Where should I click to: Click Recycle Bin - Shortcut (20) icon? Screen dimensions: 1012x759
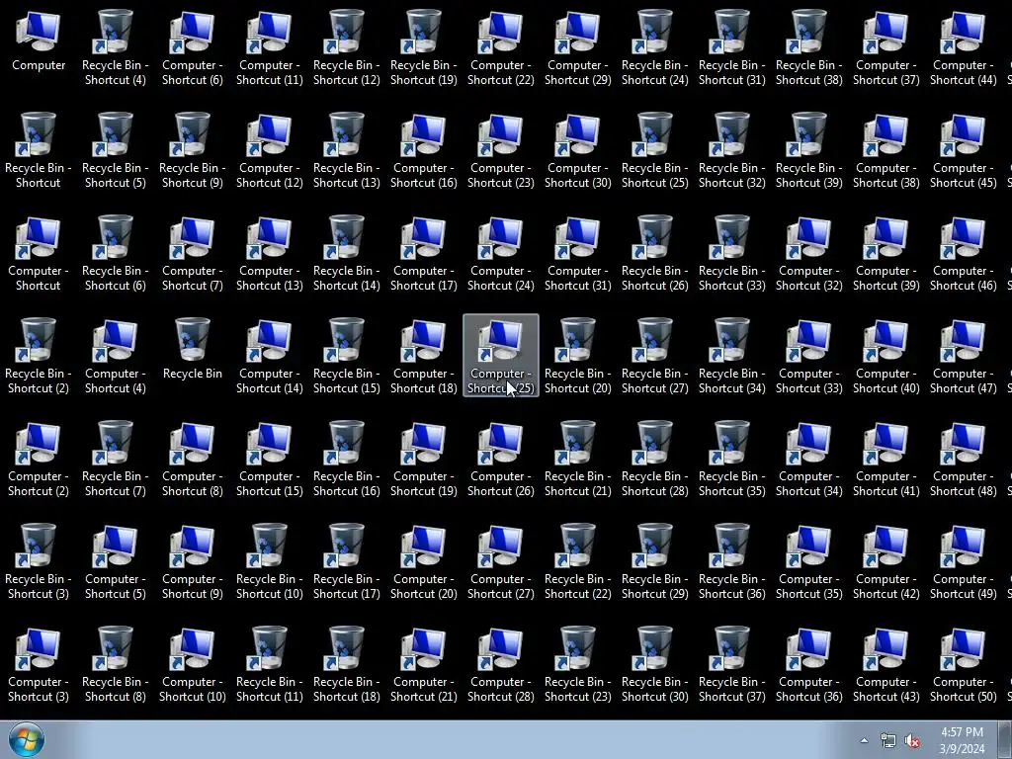click(x=577, y=356)
